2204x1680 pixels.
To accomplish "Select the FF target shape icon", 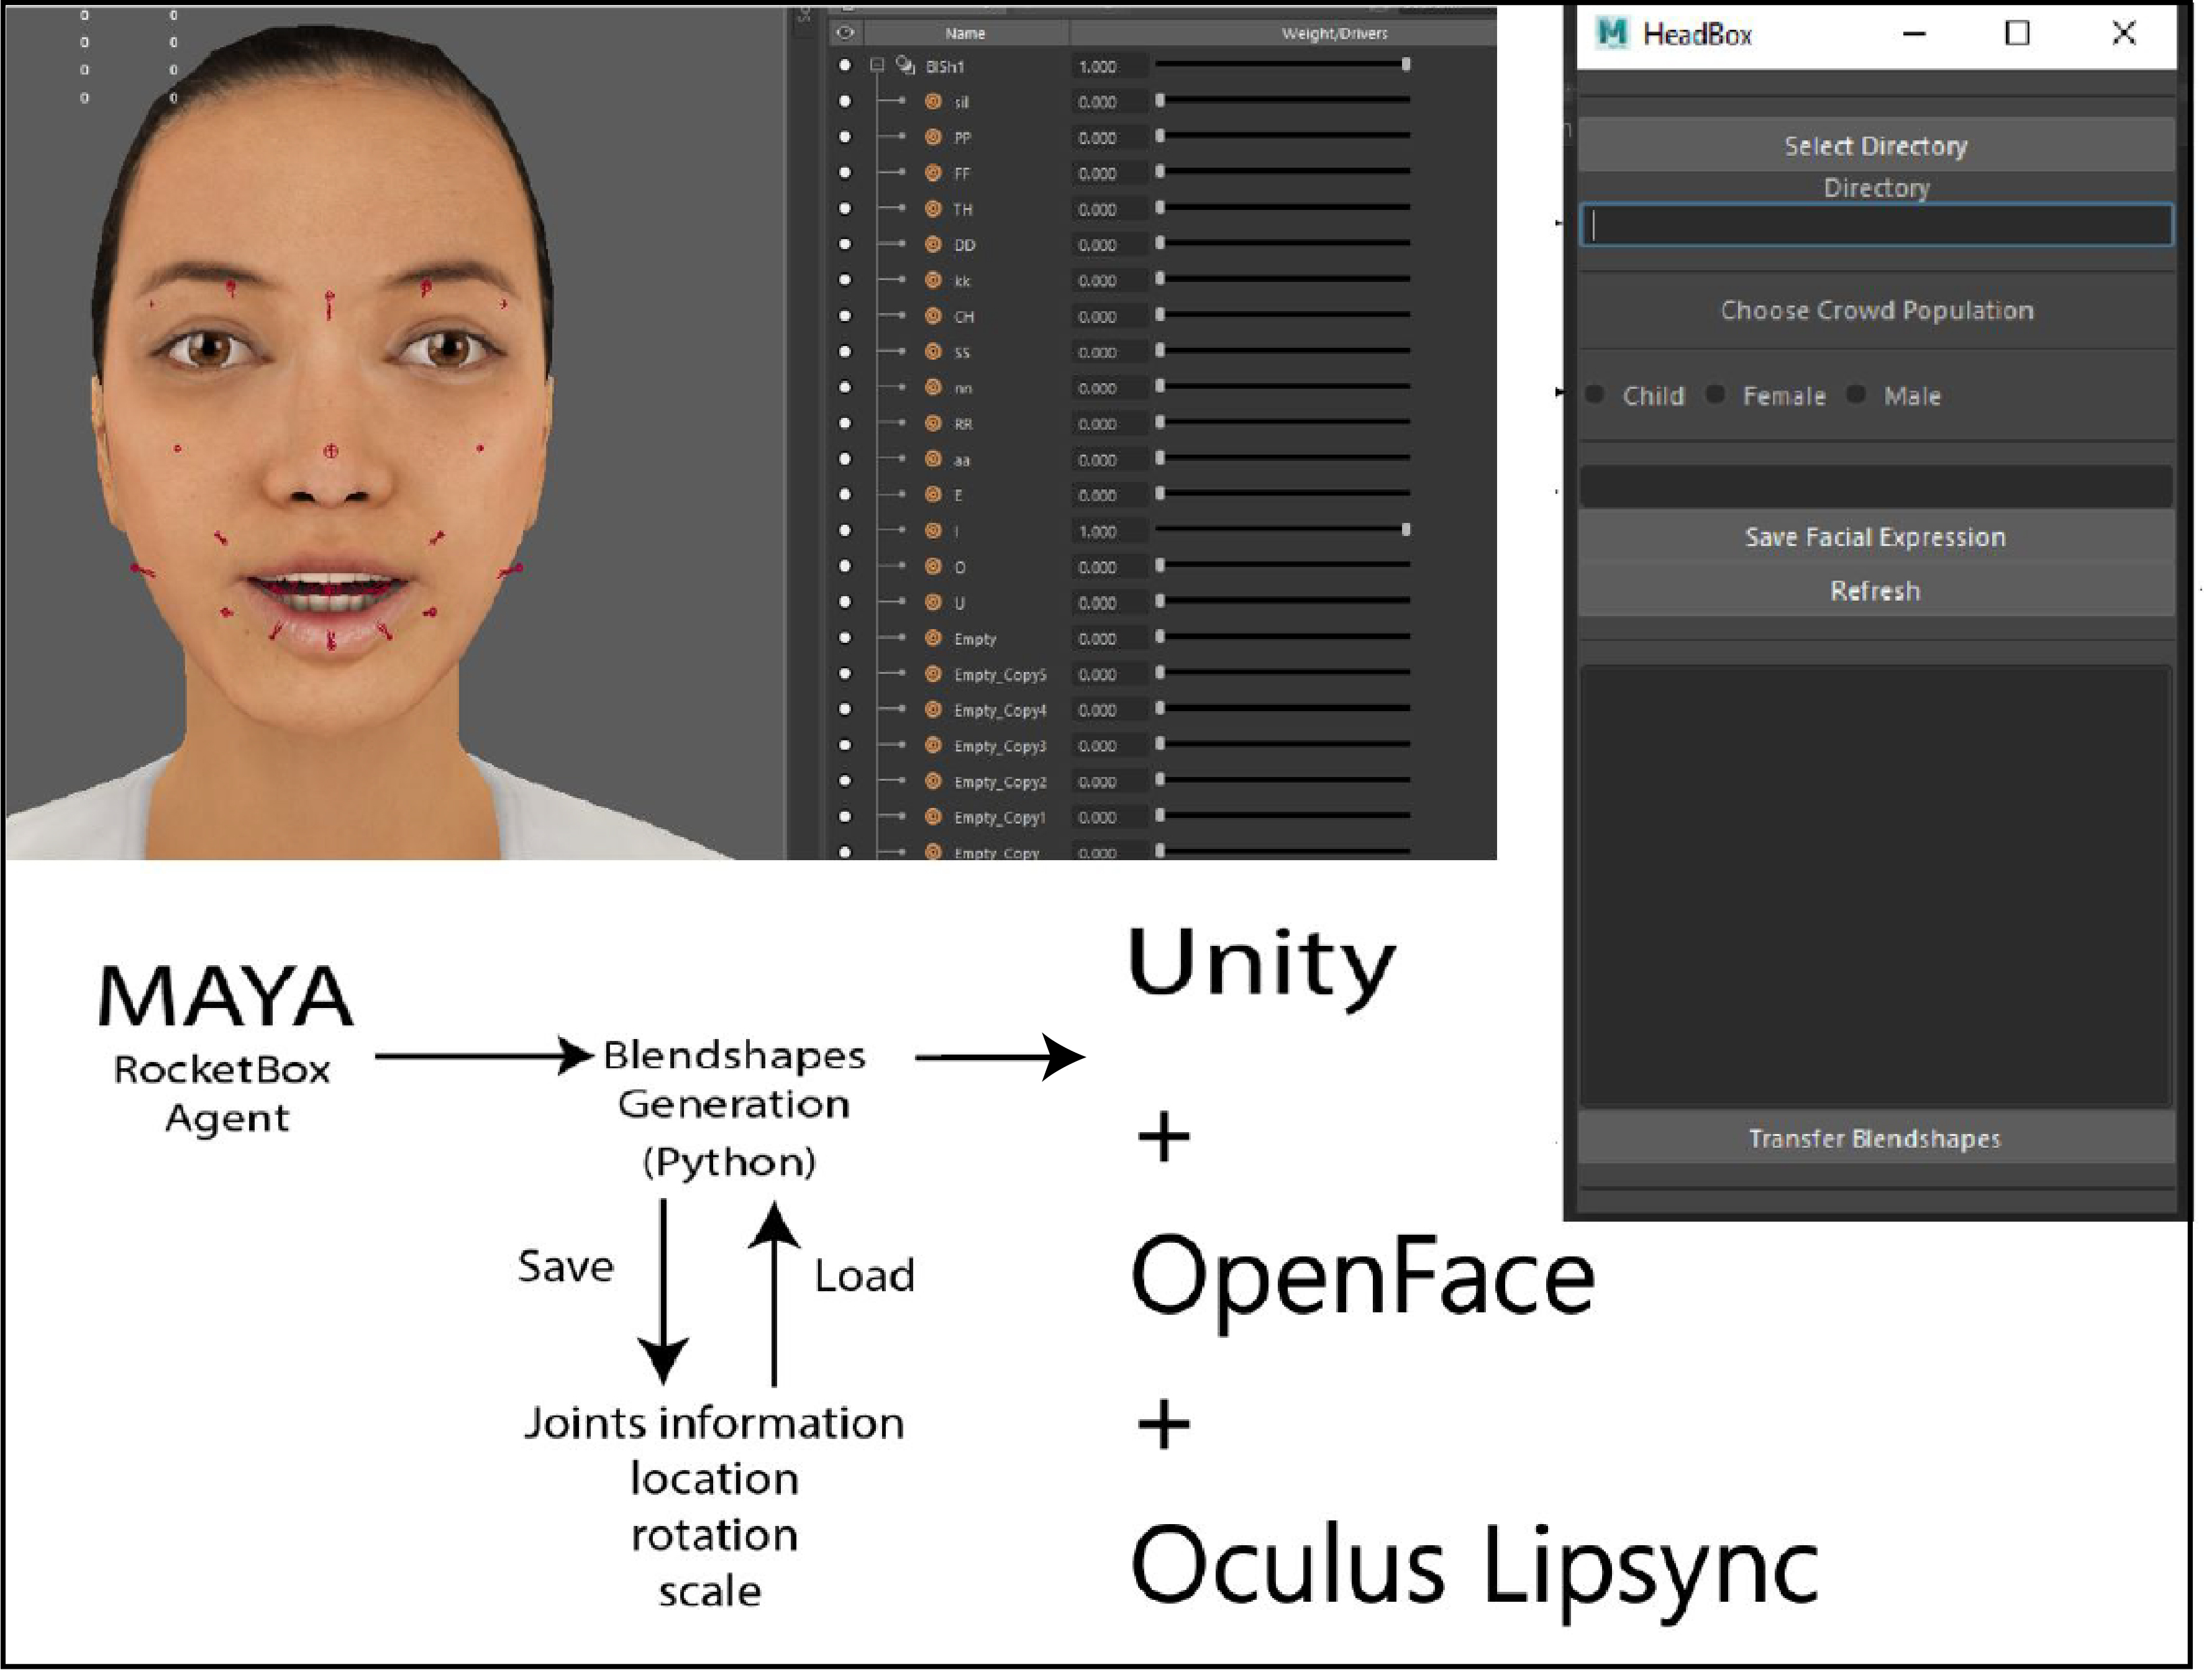I will tap(933, 173).
